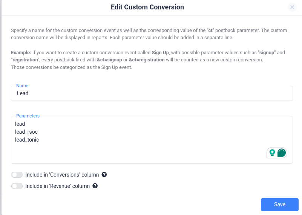Save the custom conversion
This screenshot has height=215, width=302.
[x=280, y=204]
